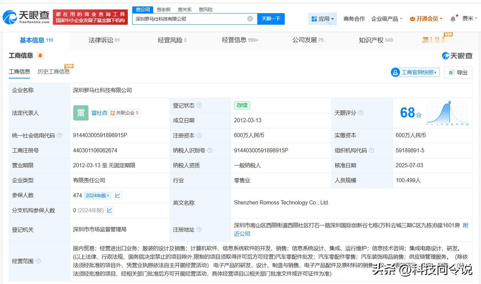Click the help icon next to 纳税人识别号

(x=210, y=150)
